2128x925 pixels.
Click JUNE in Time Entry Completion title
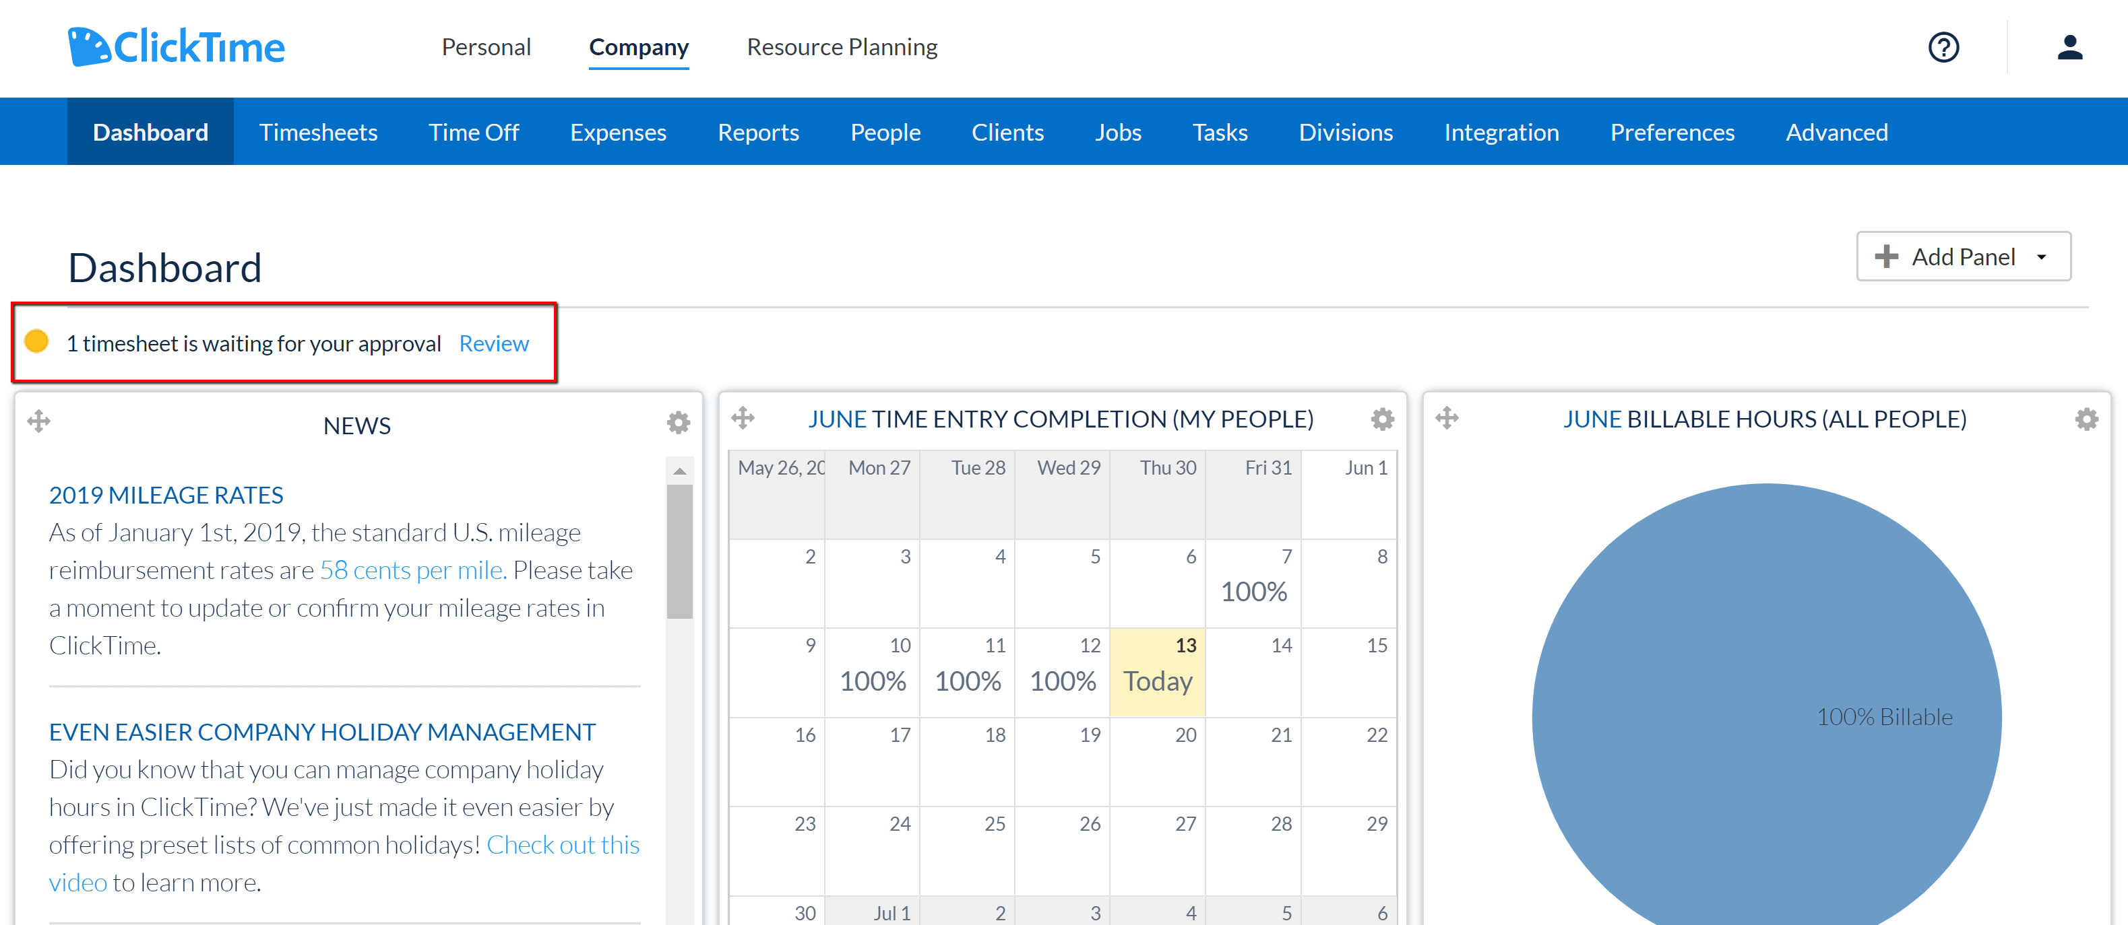coord(837,419)
